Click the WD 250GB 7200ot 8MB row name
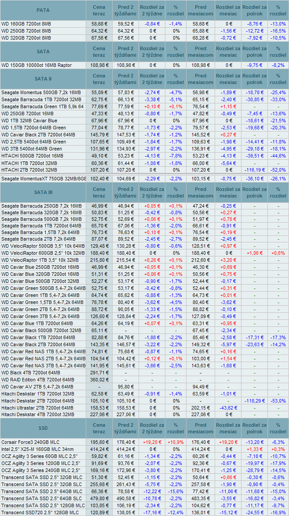The width and height of the screenshot is (289, 516). [26, 31]
